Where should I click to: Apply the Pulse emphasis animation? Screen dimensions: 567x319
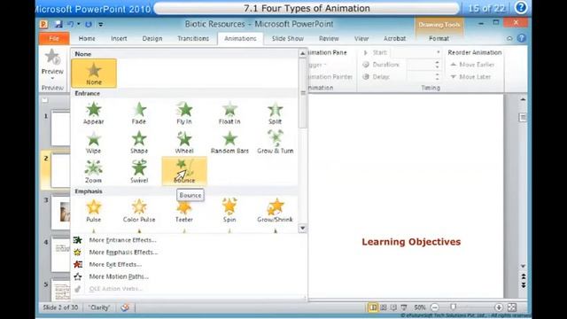94,211
